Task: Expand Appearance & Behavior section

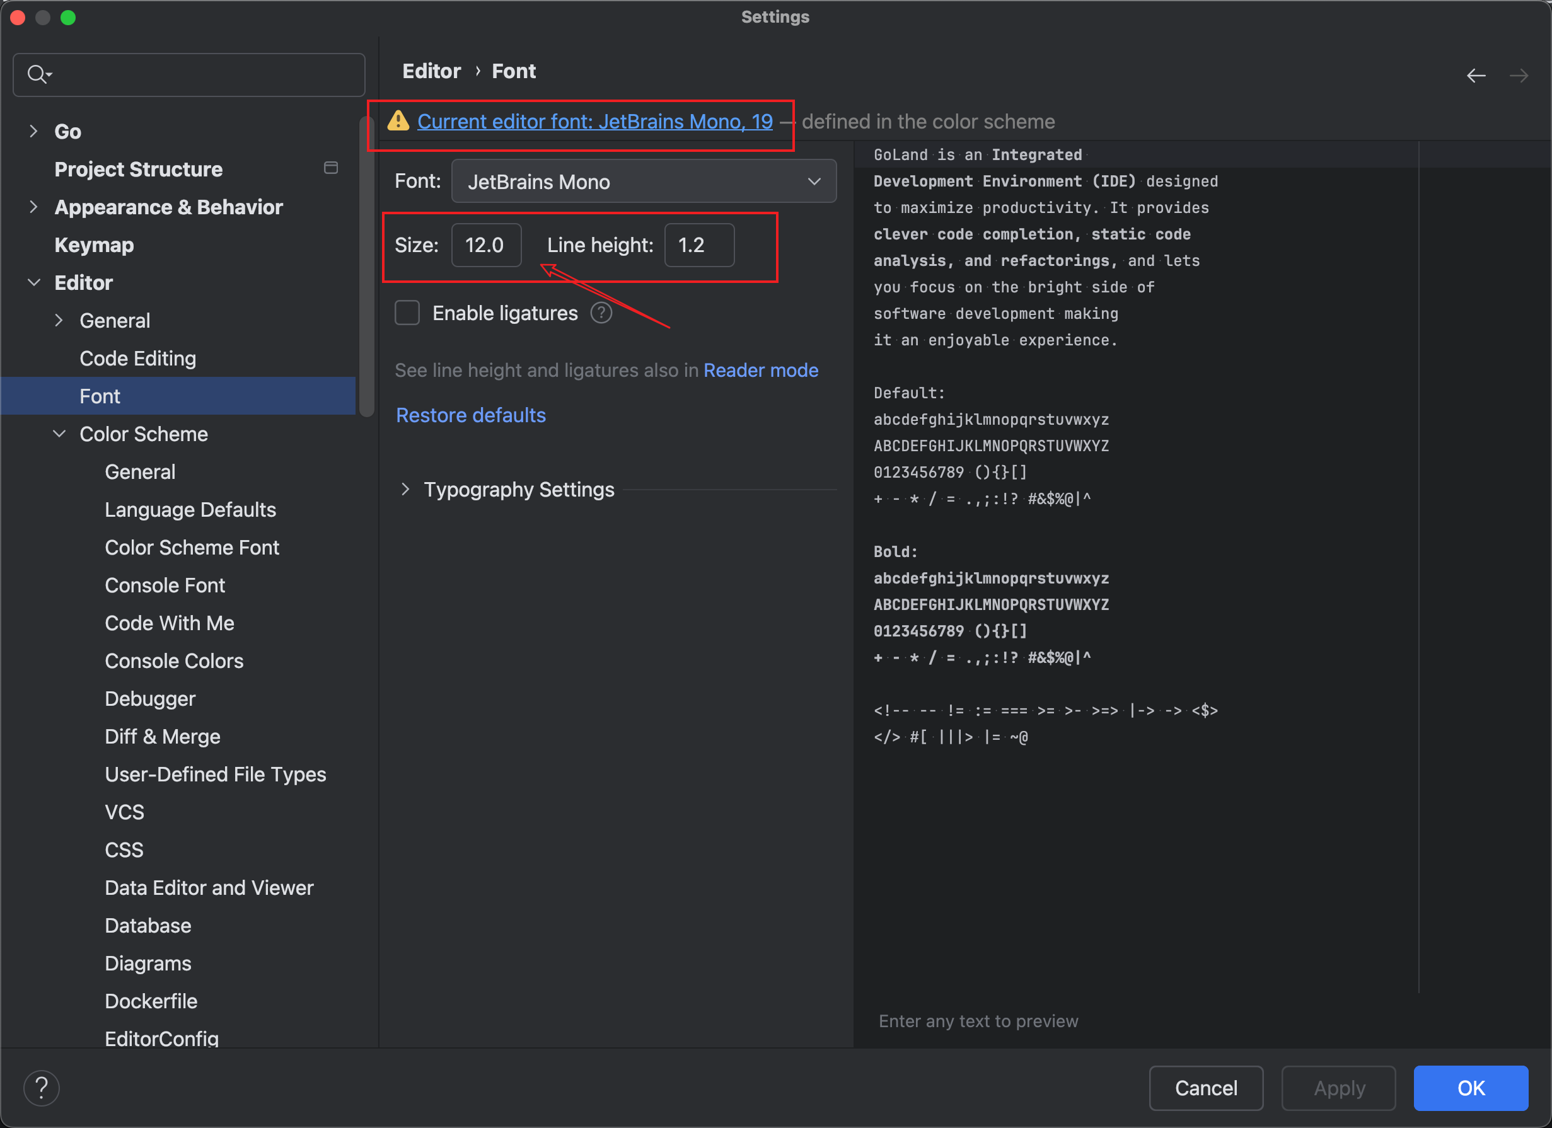Action: click(33, 207)
